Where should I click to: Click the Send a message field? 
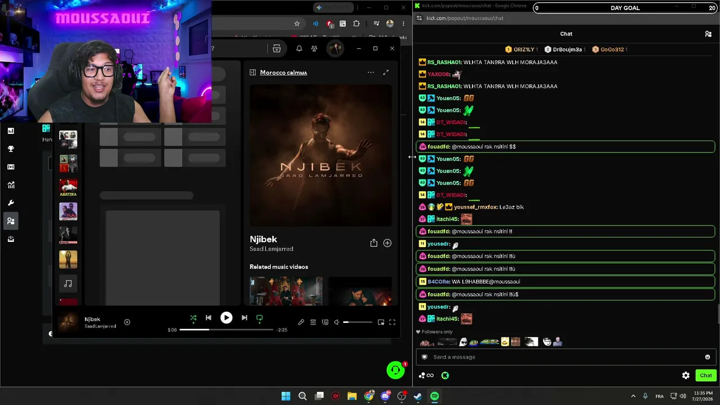click(x=567, y=357)
